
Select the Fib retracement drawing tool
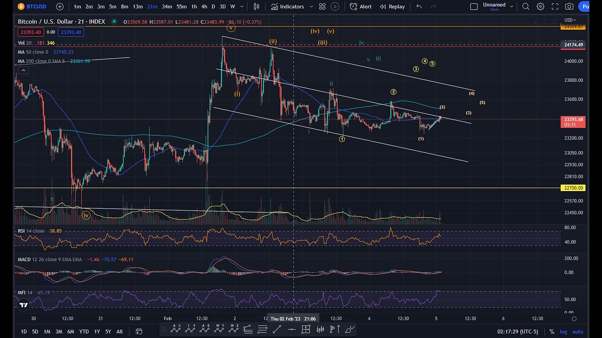[248, 330]
